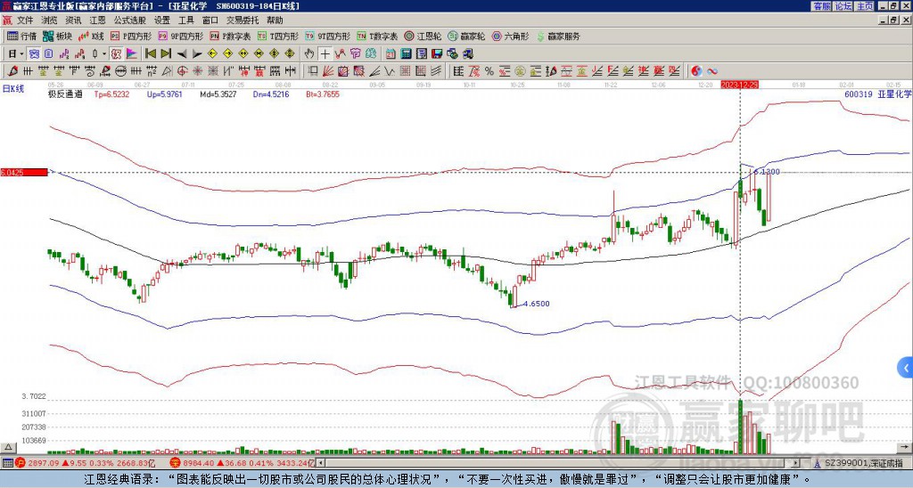Jump to the last bar icon

tap(166, 53)
